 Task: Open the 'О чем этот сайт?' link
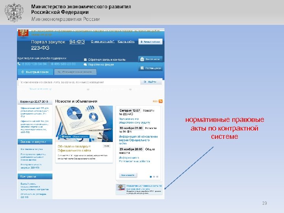click(103, 41)
